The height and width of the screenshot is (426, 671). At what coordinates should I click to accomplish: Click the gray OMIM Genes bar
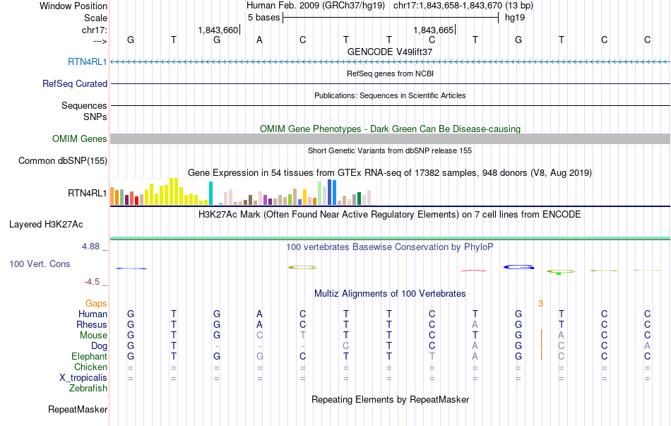(390, 138)
